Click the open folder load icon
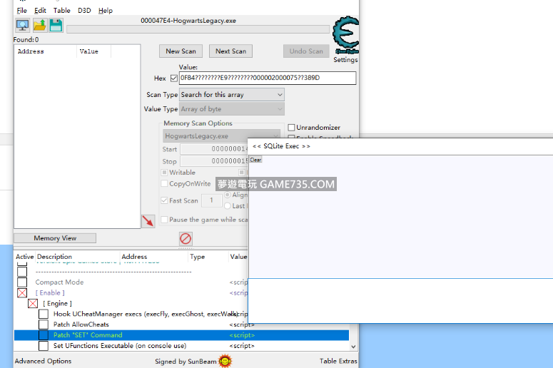Viewport: 553px width, 368px height. click(39, 26)
